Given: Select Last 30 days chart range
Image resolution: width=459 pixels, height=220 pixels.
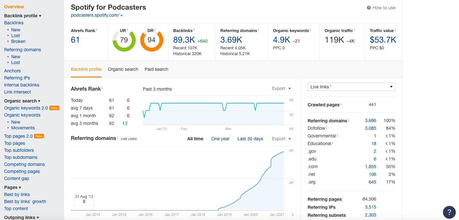Looking at the screenshot, I should point(250,139).
